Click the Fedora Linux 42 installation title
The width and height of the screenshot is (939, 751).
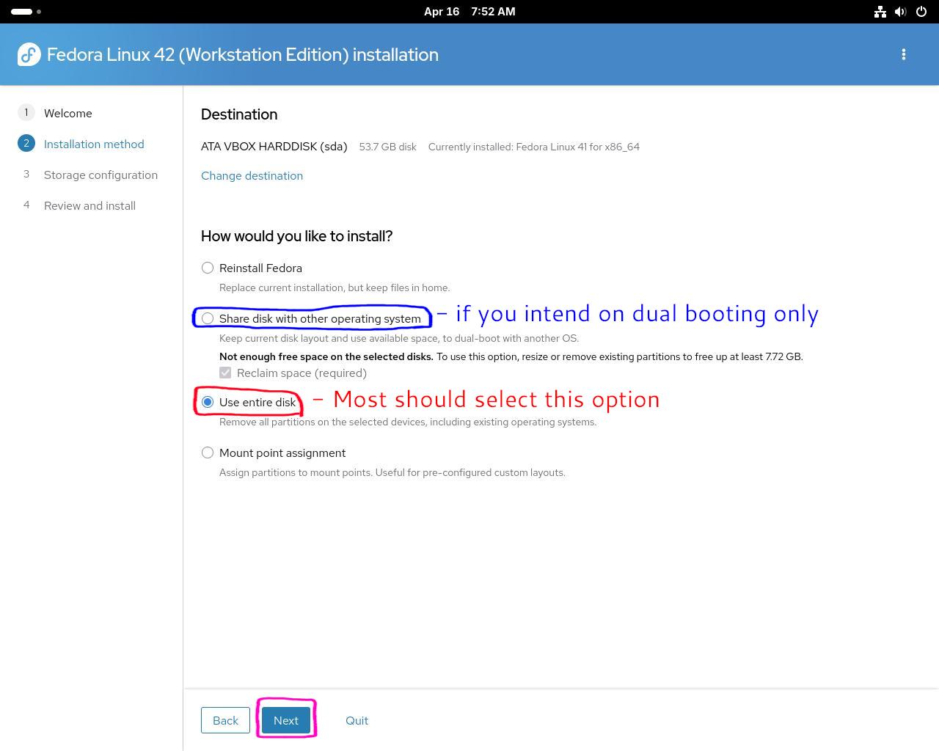coord(243,55)
